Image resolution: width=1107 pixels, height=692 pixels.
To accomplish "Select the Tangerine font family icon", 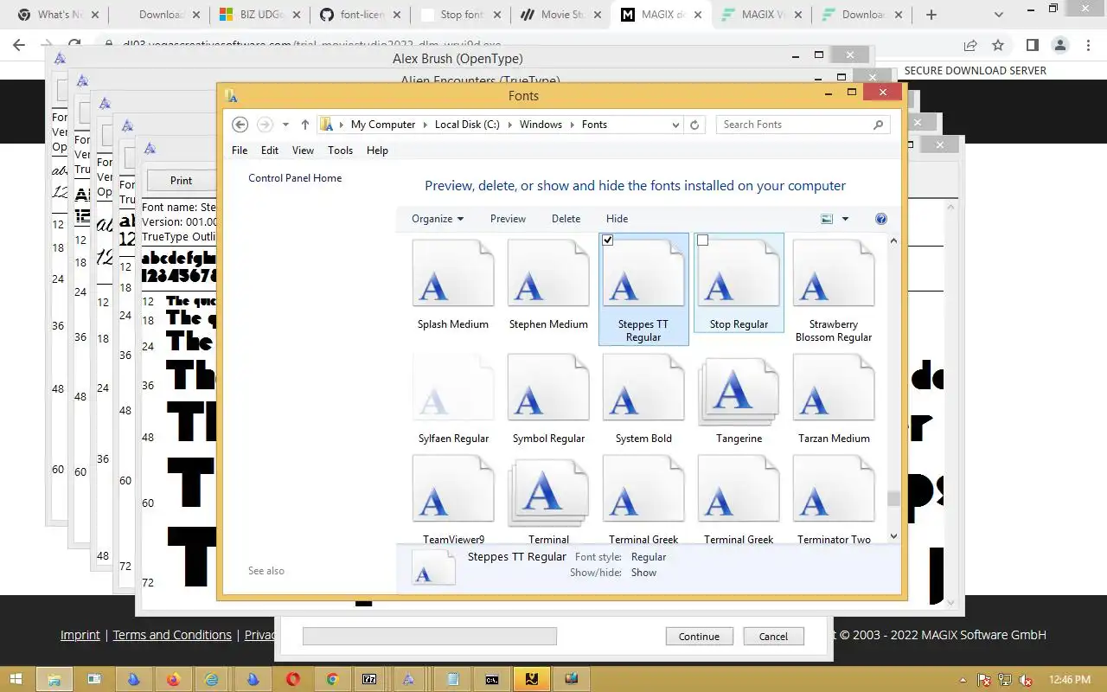I will point(739,391).
